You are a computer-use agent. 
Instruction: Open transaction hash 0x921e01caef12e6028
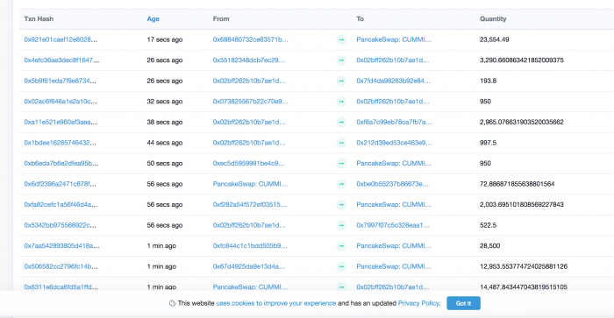point(61,39)
